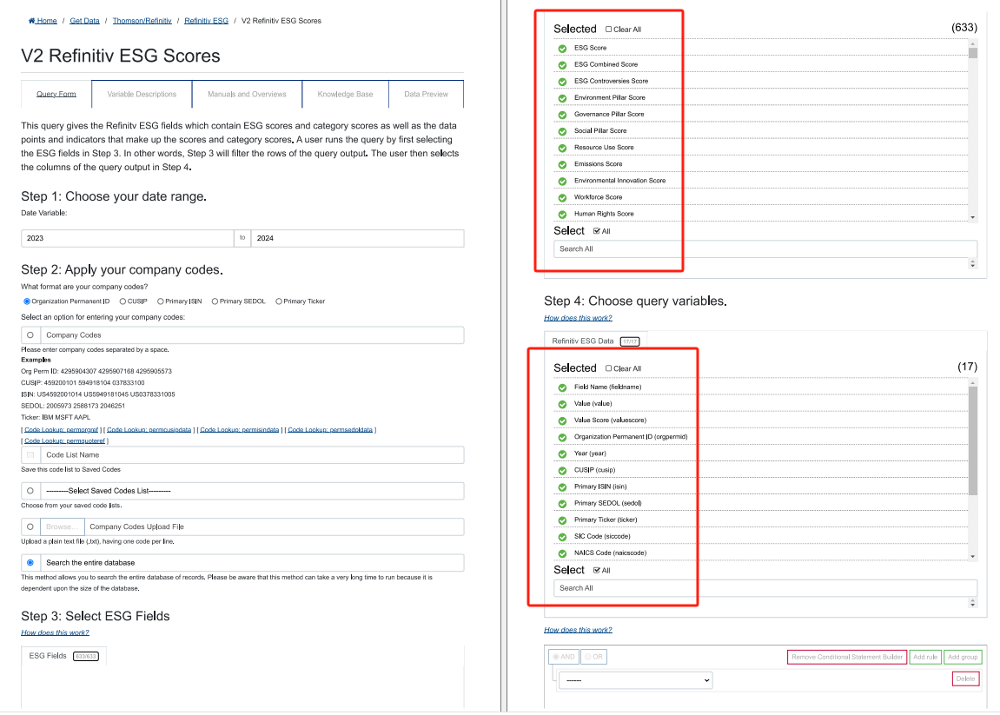Tick Clear All in the query variables list

pos(608,368)
